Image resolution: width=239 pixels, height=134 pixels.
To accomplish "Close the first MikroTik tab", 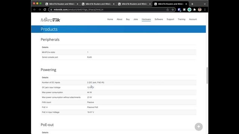I will tap(77, 4).
